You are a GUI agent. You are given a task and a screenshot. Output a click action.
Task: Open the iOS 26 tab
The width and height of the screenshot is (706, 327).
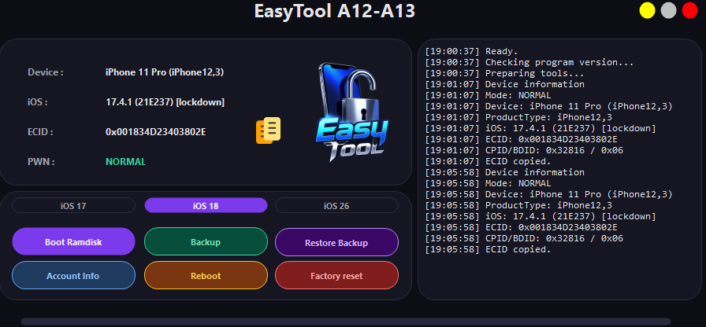point(336,206)
